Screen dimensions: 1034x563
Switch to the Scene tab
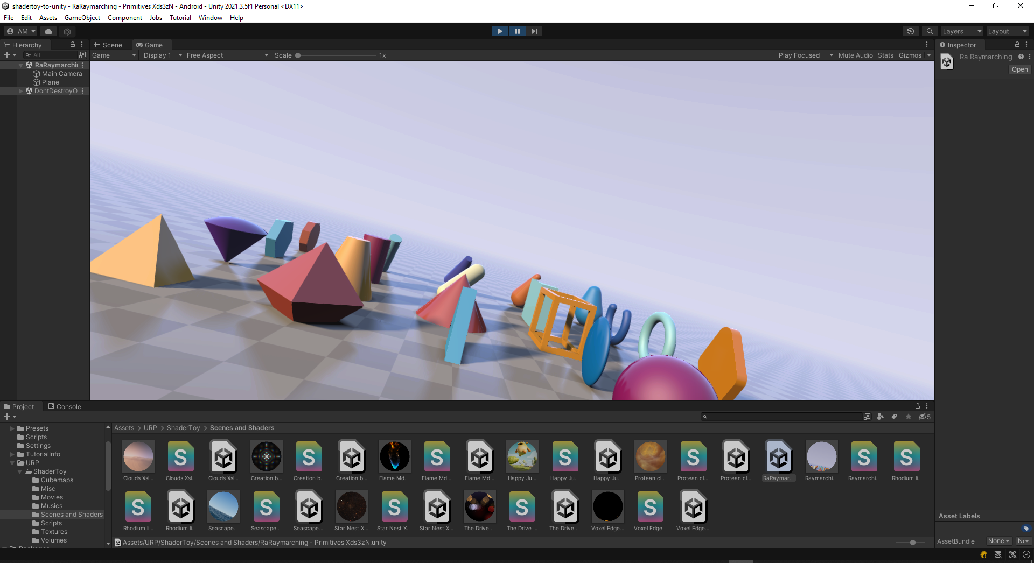pos(108,45)
